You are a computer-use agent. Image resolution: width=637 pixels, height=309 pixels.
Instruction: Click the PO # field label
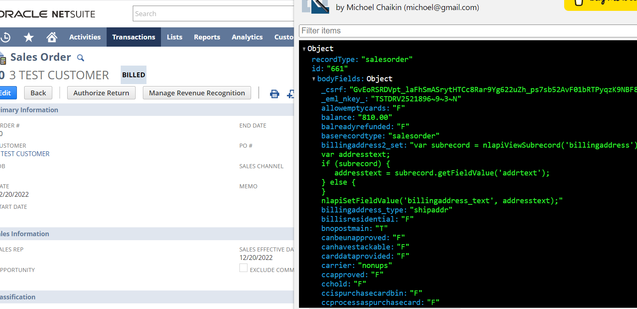tap(246, 146)
